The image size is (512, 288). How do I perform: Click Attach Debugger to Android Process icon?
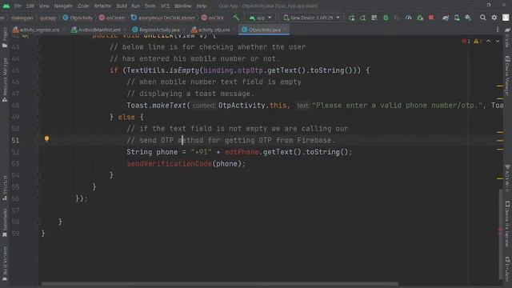point(420,18)
